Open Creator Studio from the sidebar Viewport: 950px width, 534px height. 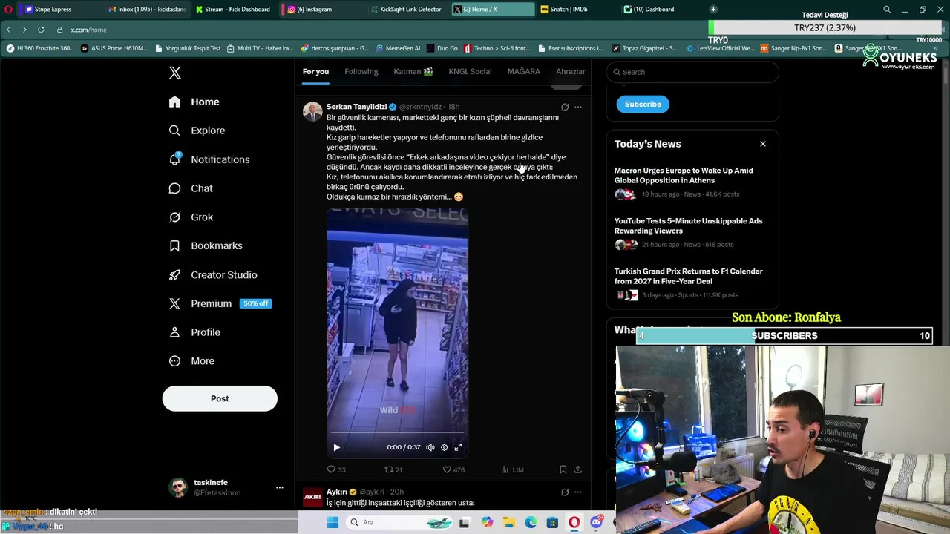point(213,274)
